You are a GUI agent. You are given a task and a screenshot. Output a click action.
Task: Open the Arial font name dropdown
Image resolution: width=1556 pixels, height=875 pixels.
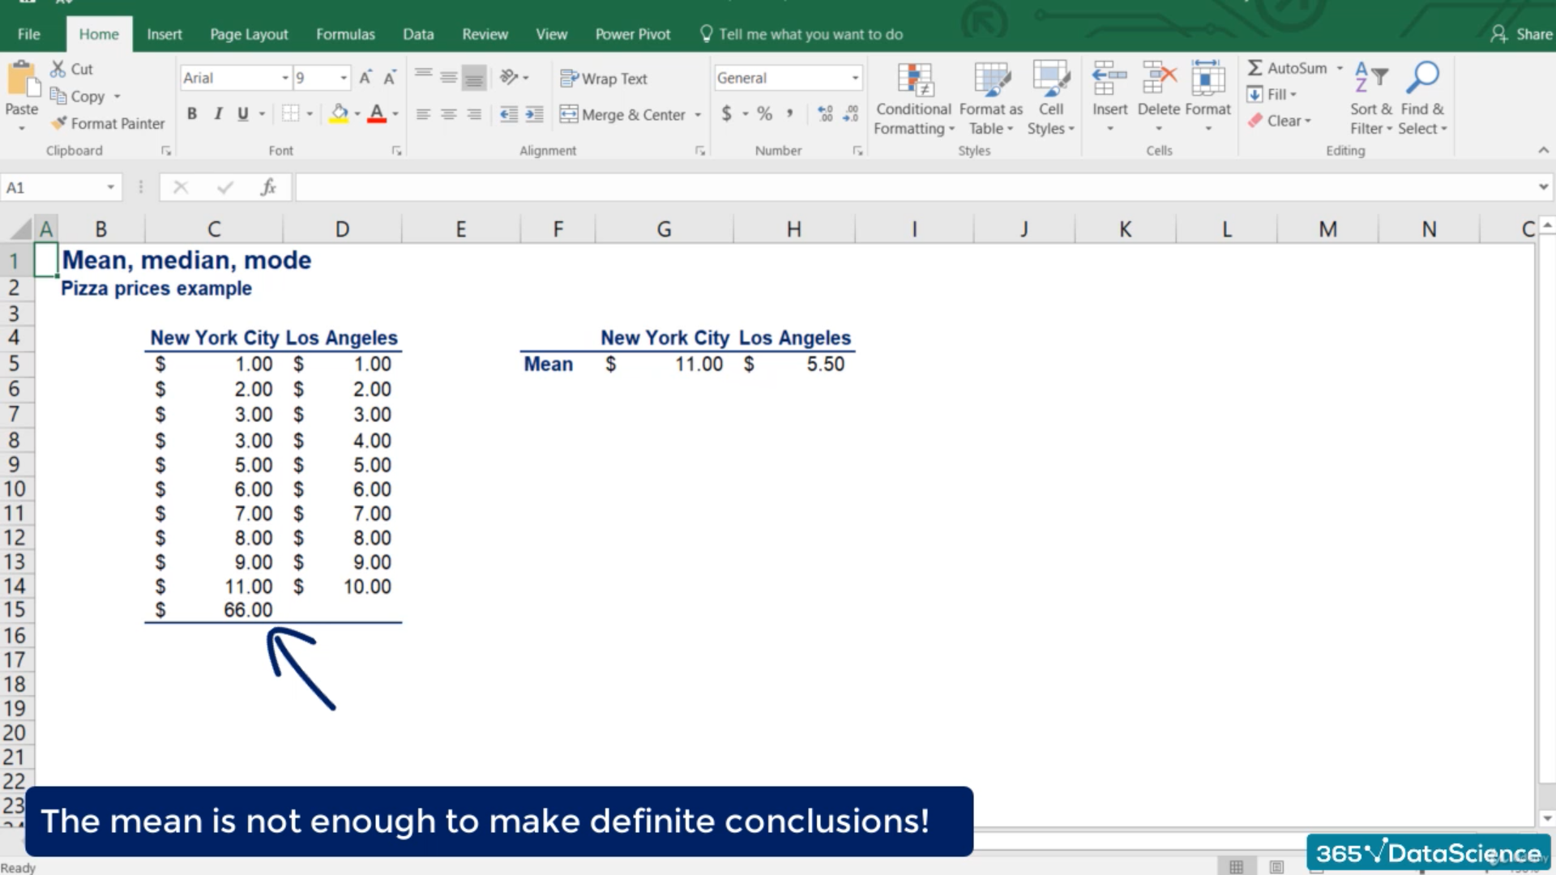[x=284, y=78]
